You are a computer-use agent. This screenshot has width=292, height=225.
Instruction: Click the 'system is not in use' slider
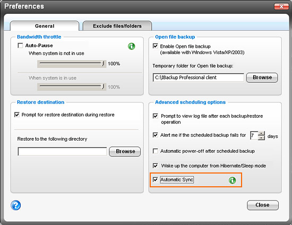pos(72,64)
